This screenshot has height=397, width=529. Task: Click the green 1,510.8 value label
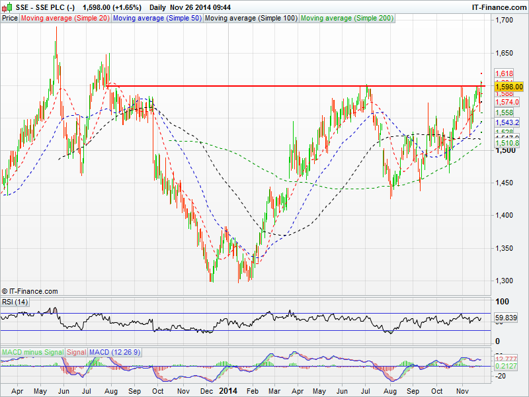[508, 143]
